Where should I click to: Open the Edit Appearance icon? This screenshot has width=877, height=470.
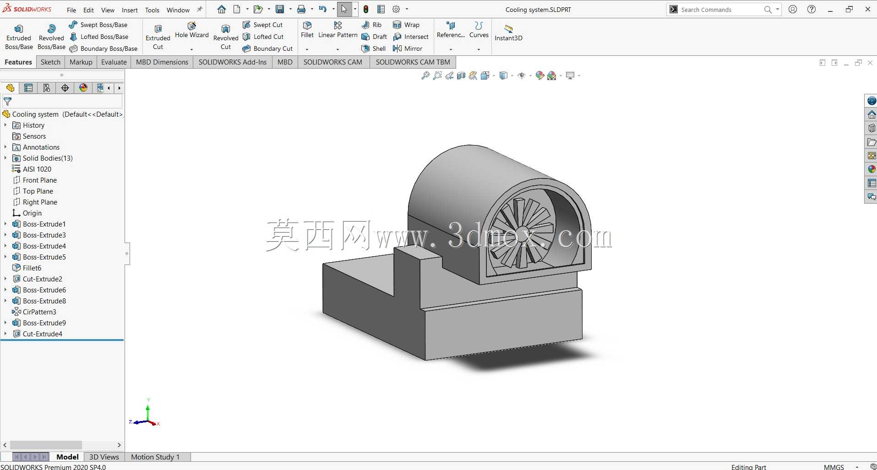click(540, 76)
